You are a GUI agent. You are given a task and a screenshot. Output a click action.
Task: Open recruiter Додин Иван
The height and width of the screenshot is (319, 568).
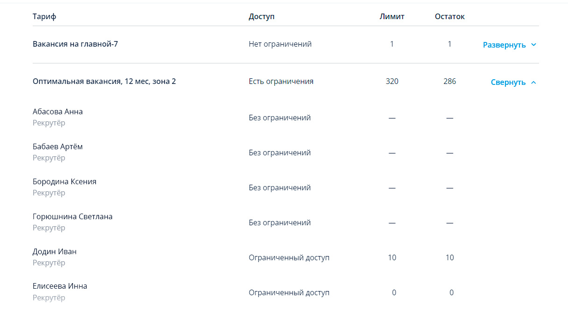[x=55, y=251]
